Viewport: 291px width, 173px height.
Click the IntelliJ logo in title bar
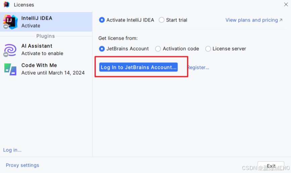(x=6, y=4)
